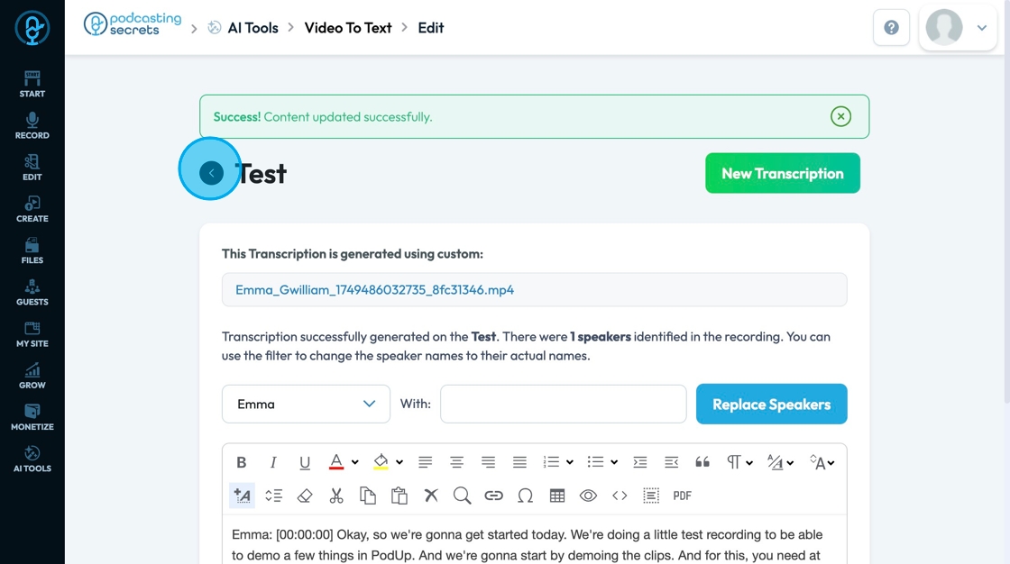Open AI TOOLS in the sidebar
Screen dimensions: 1010x564
coord(32,459)
